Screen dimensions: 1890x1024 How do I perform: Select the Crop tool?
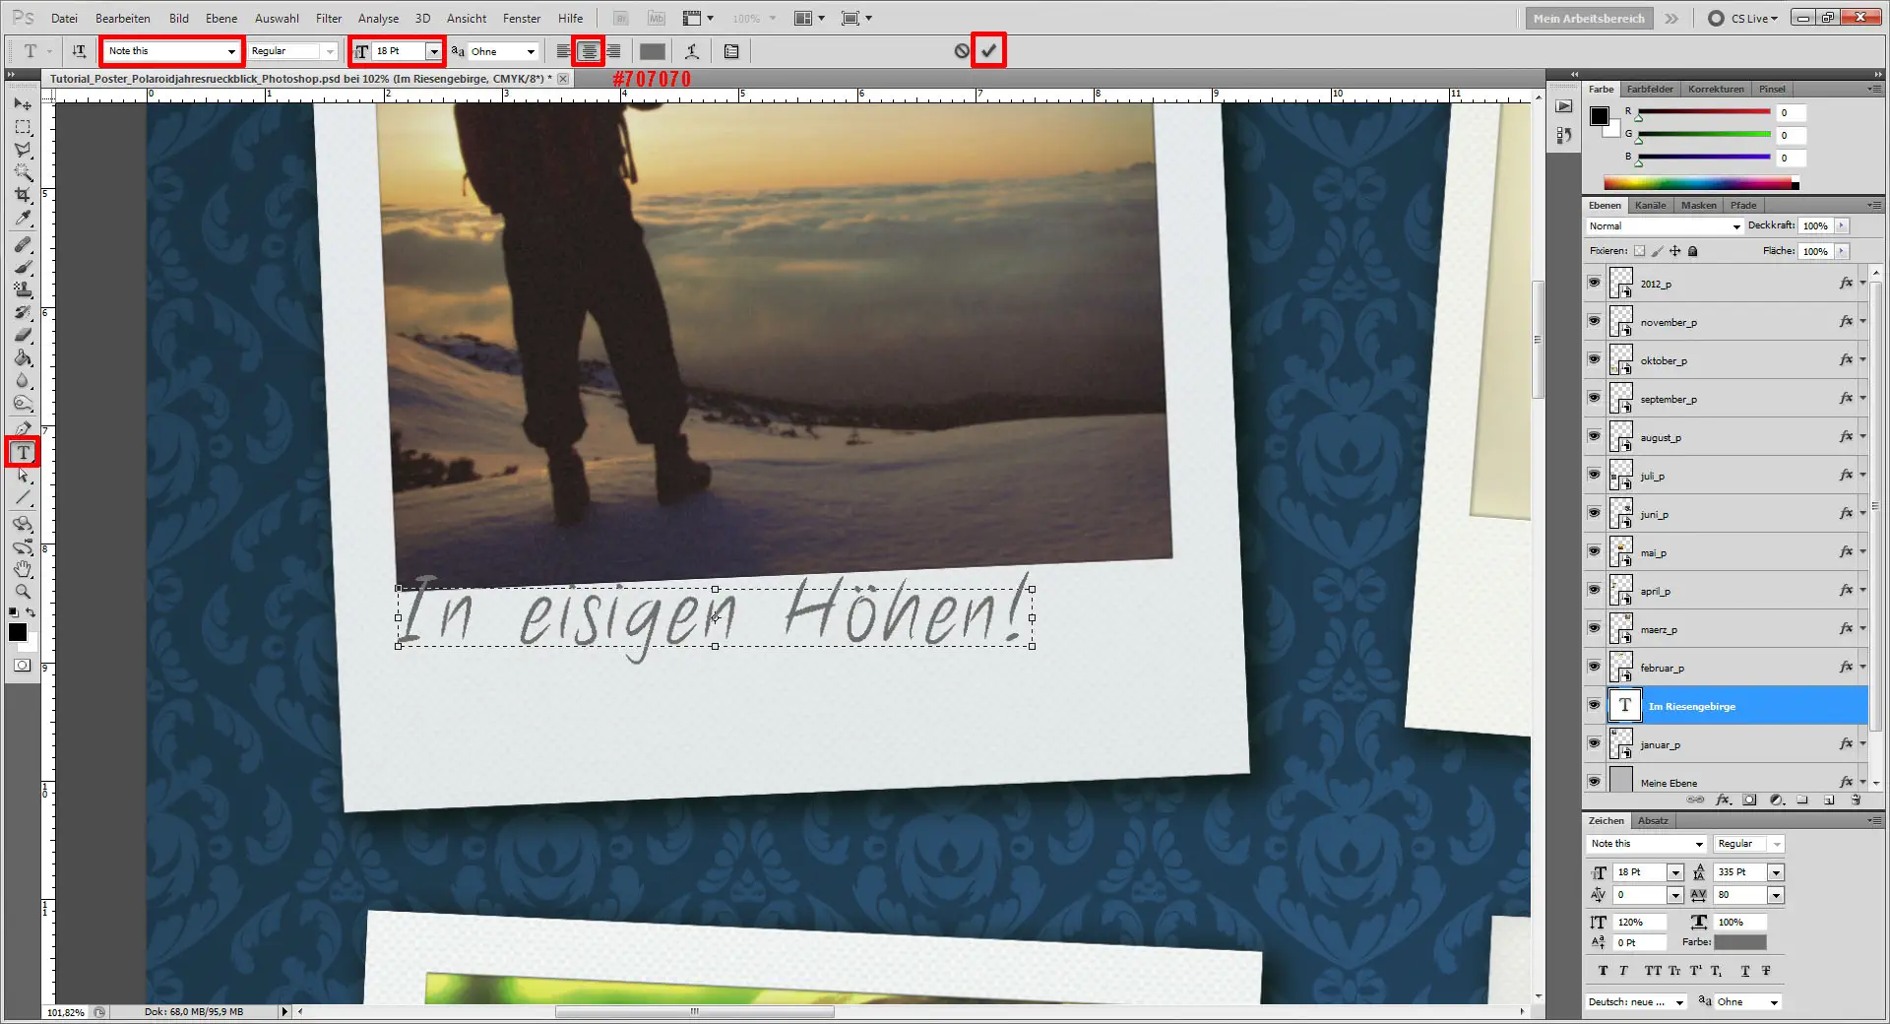click(x=24, y=196)
